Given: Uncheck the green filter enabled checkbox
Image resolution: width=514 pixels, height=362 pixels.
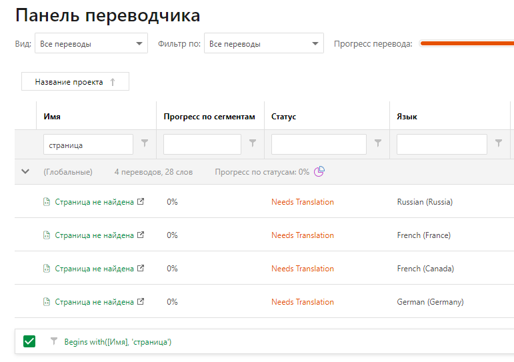Looking at the screenshot, I should pyautogui.click(x=29, y=341).
